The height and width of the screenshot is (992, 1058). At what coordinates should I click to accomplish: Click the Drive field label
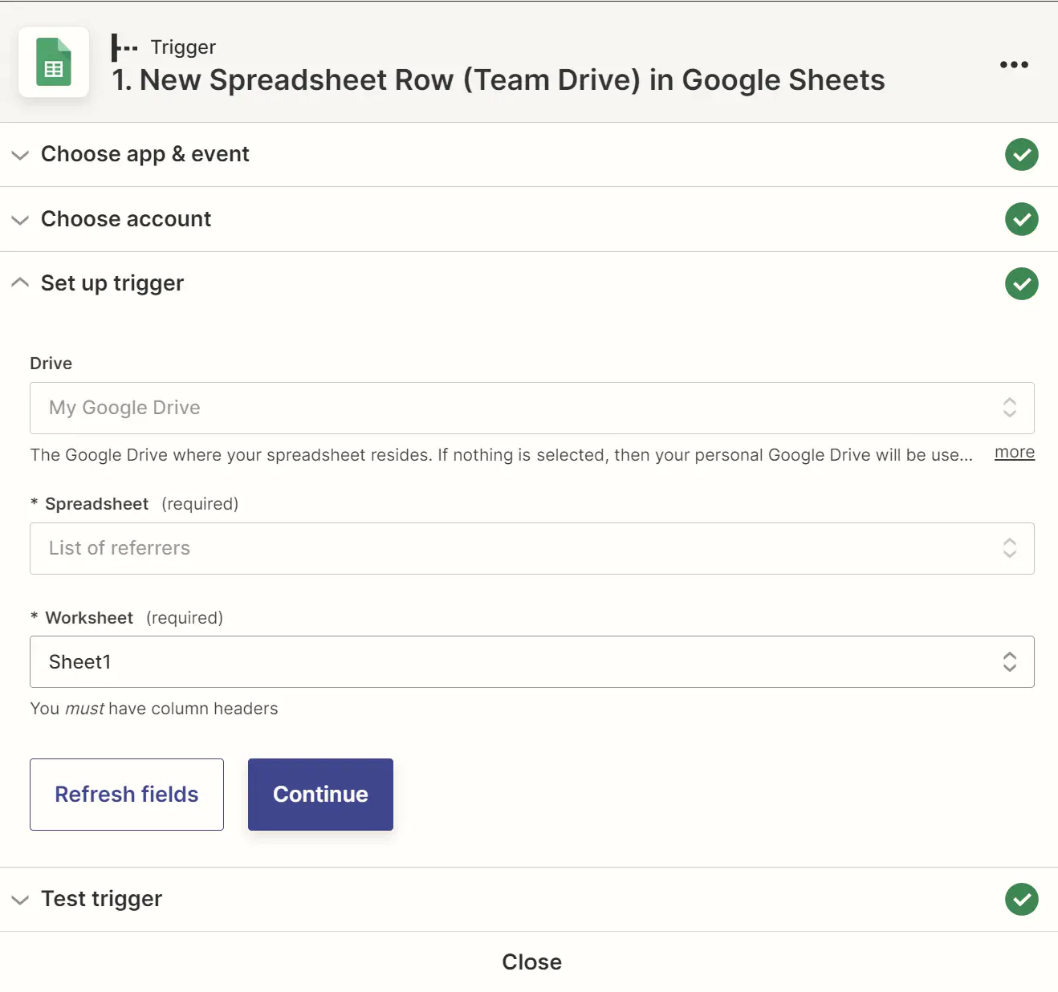point(51,364)
